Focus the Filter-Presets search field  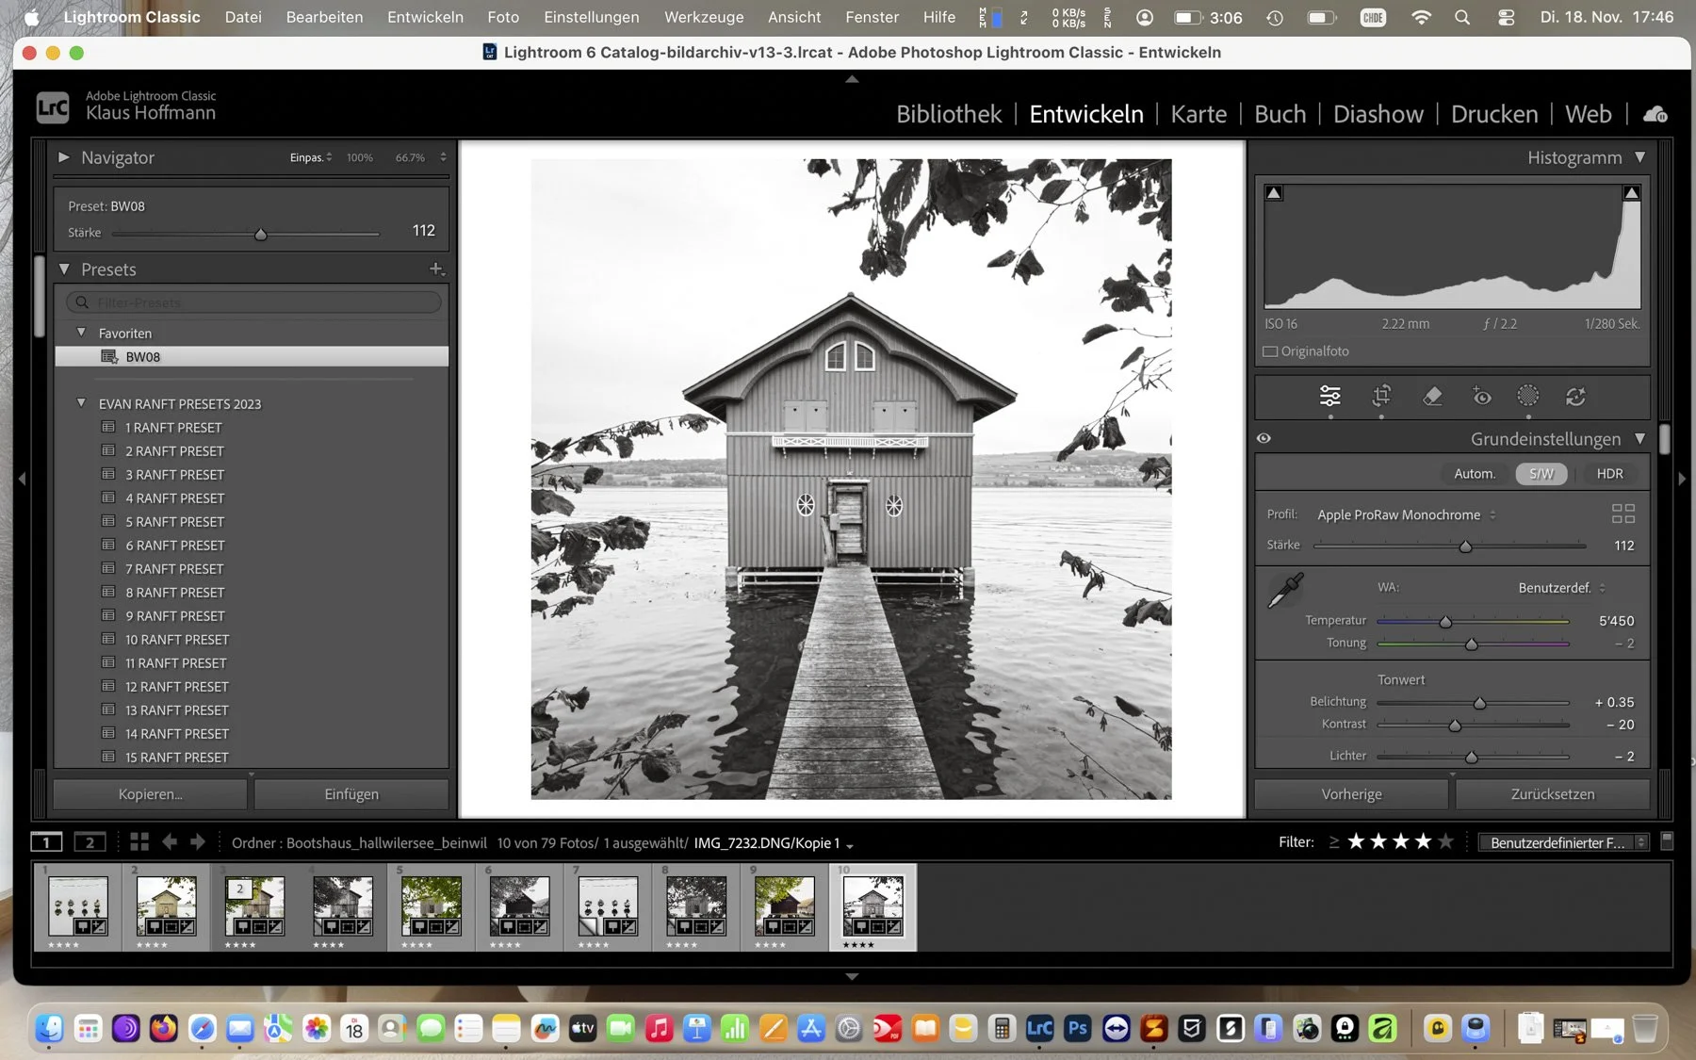[x=253, y=302]
